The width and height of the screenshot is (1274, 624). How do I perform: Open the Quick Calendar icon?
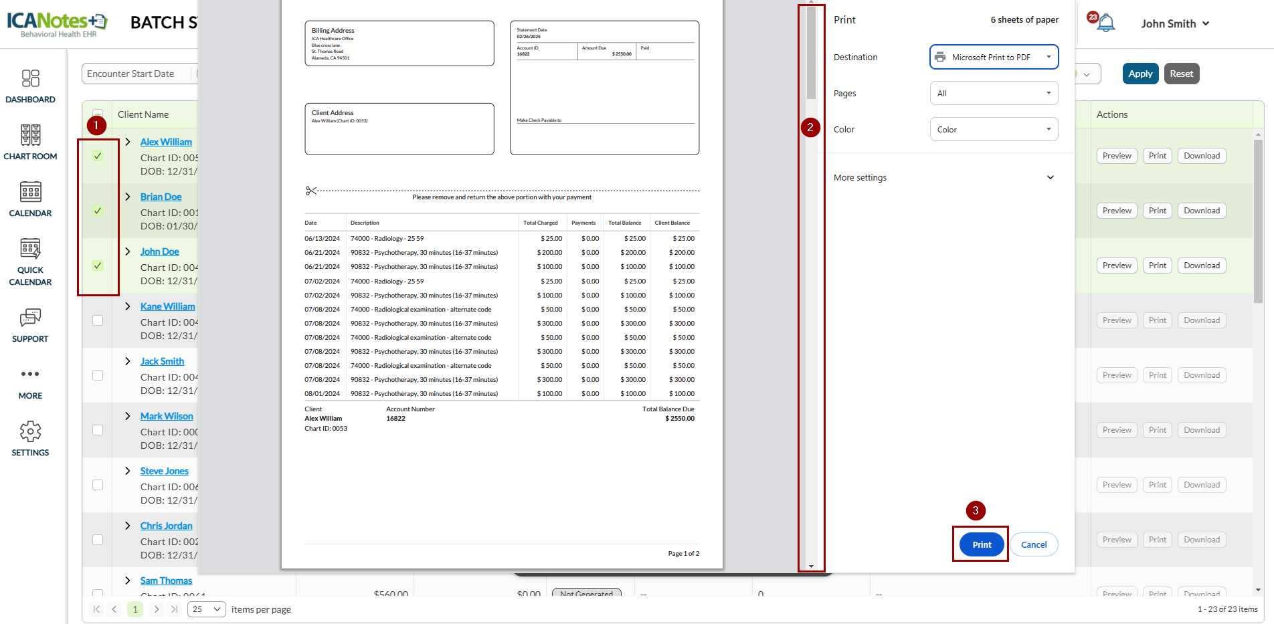(x=30, y=249)
